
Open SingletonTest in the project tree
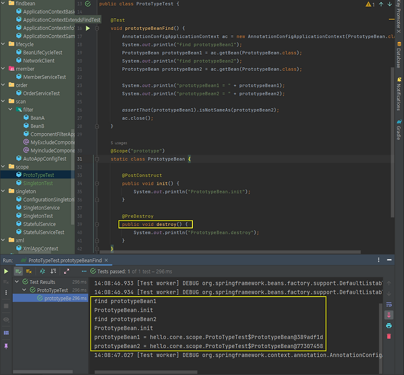click(37, 183)
